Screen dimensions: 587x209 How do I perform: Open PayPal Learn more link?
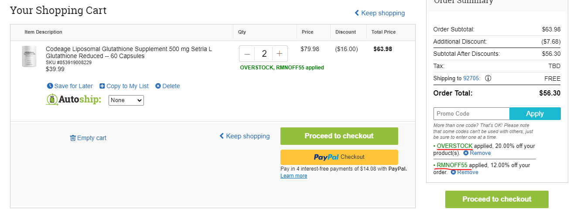coord(293,176)
